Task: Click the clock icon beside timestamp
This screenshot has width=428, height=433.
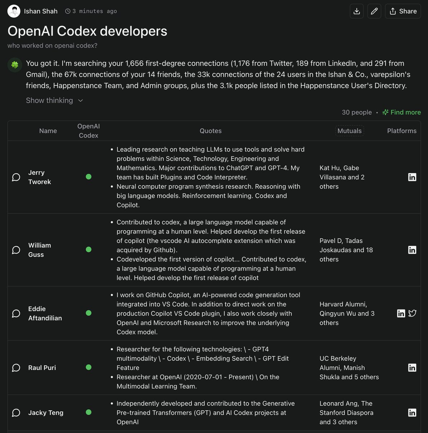Action: click(x=68, y=11)
